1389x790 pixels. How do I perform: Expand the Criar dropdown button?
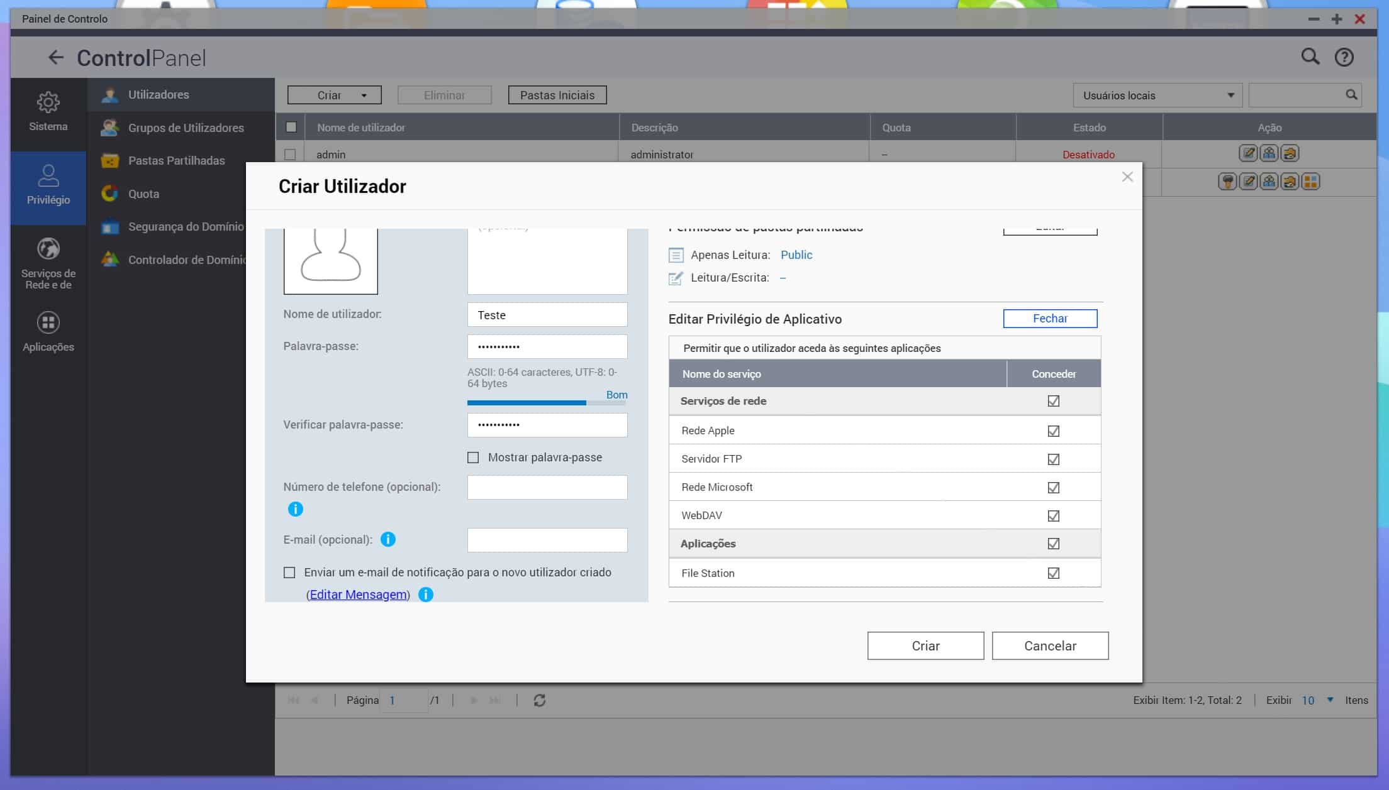(334, 96)
